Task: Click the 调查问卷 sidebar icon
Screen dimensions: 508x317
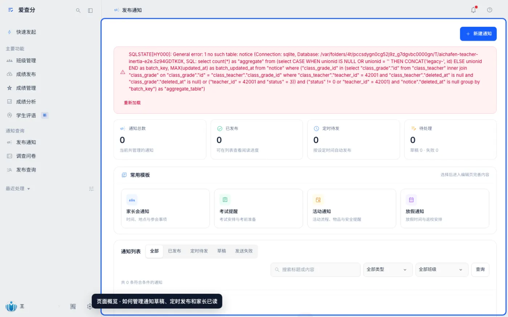Action: pyautogui.click(x=9, y=156)
